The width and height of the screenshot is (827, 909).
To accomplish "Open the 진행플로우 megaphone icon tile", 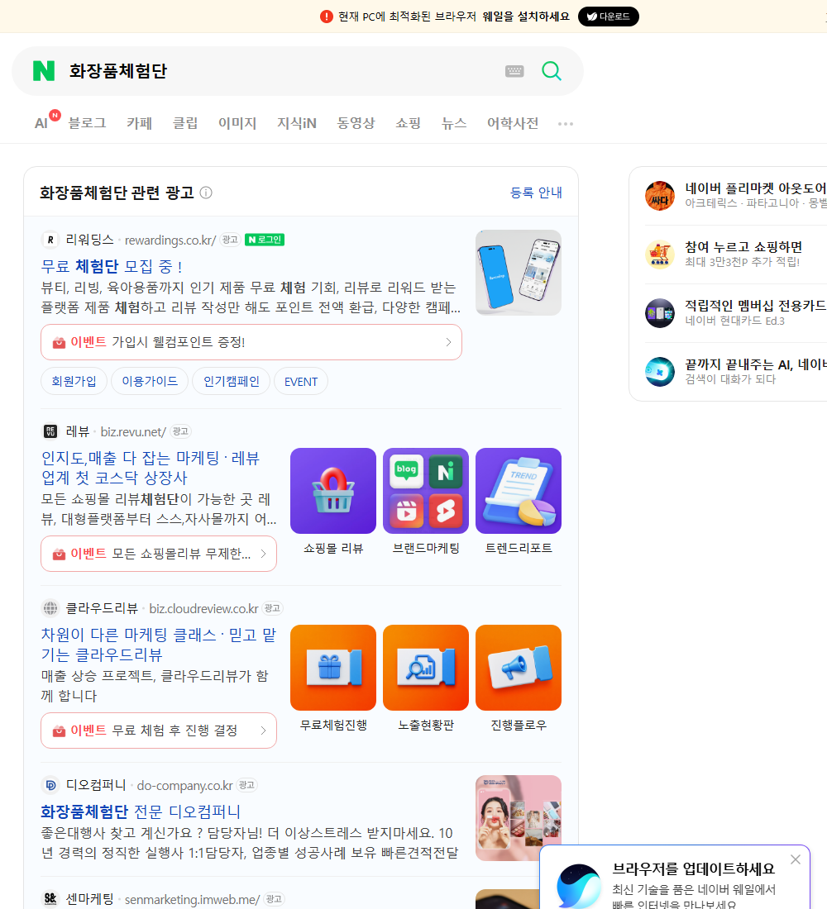I will [519, 667].
